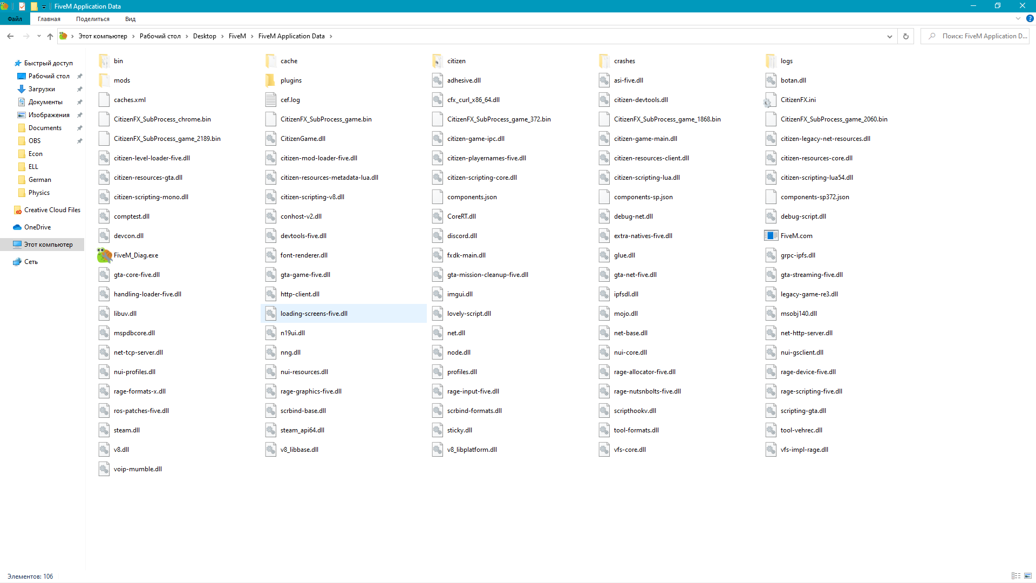Go to FiveM breadcrumb in address bar
Screen dimensions: 1036x583
[237, 36]
